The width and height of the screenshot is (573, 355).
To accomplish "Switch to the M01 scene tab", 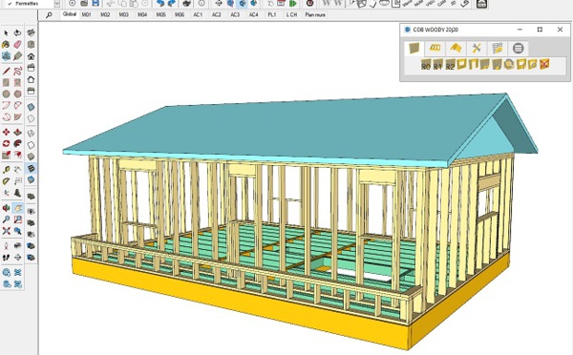I will pyautogui.click(x=87, y=15).
